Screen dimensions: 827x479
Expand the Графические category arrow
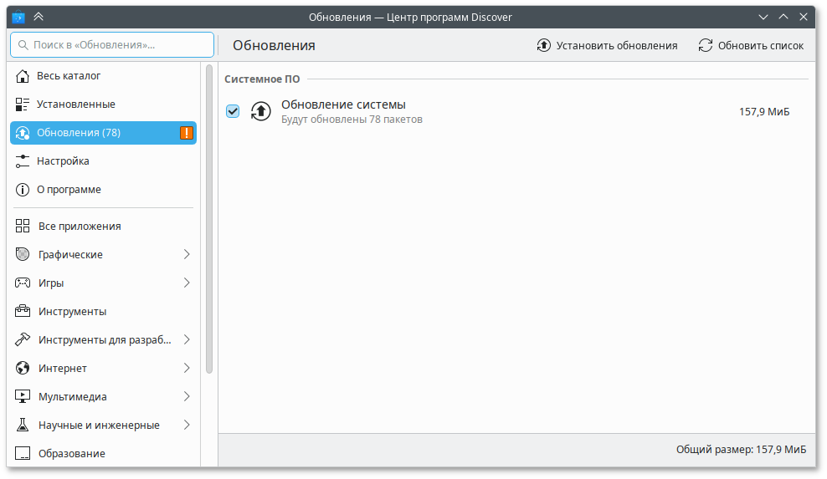187,255
